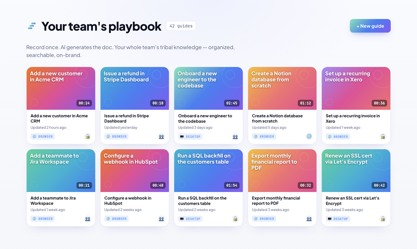Click the 'Updated yesterday' text

[x=121, y=127]
